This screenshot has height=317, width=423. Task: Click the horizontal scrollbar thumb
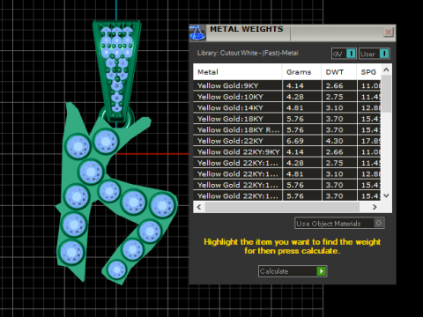click(x=282, y=207)
